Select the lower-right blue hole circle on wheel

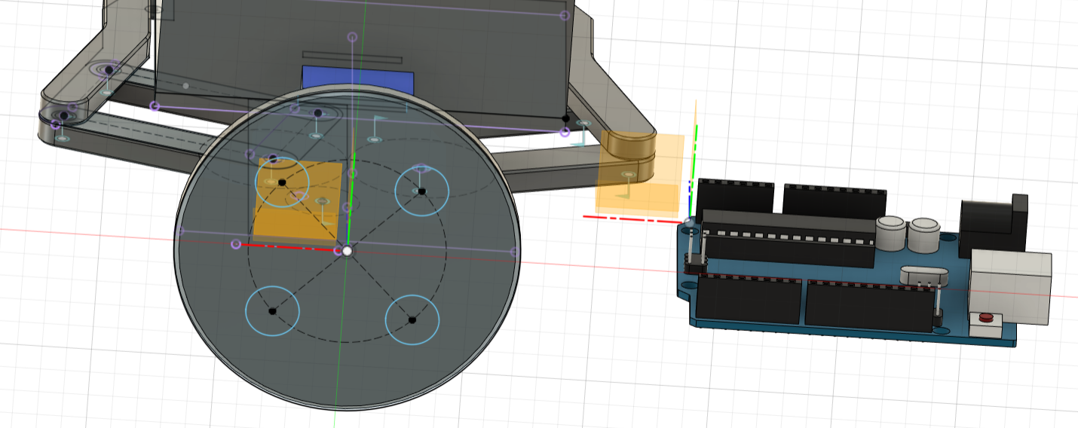pos(412,319)
